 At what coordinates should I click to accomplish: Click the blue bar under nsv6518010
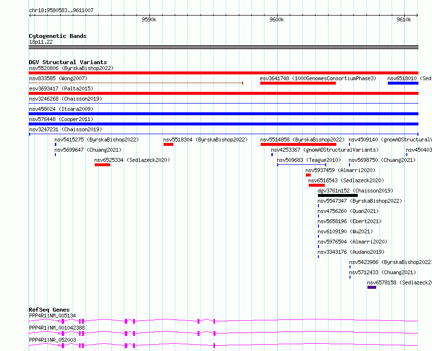[x=403, y=83]
